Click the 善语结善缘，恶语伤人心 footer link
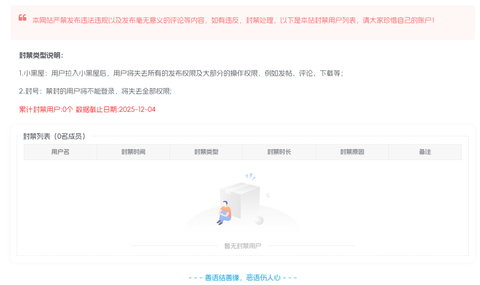Viewport: 480px width, 285px height. click(242, 277)
